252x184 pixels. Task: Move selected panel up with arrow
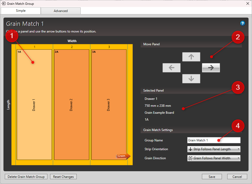191,57
